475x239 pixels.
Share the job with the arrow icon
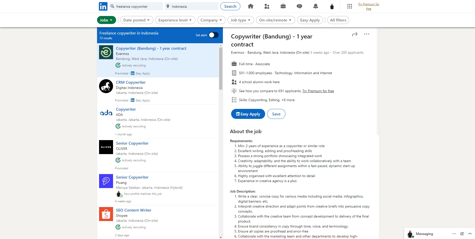click(355, 34)
